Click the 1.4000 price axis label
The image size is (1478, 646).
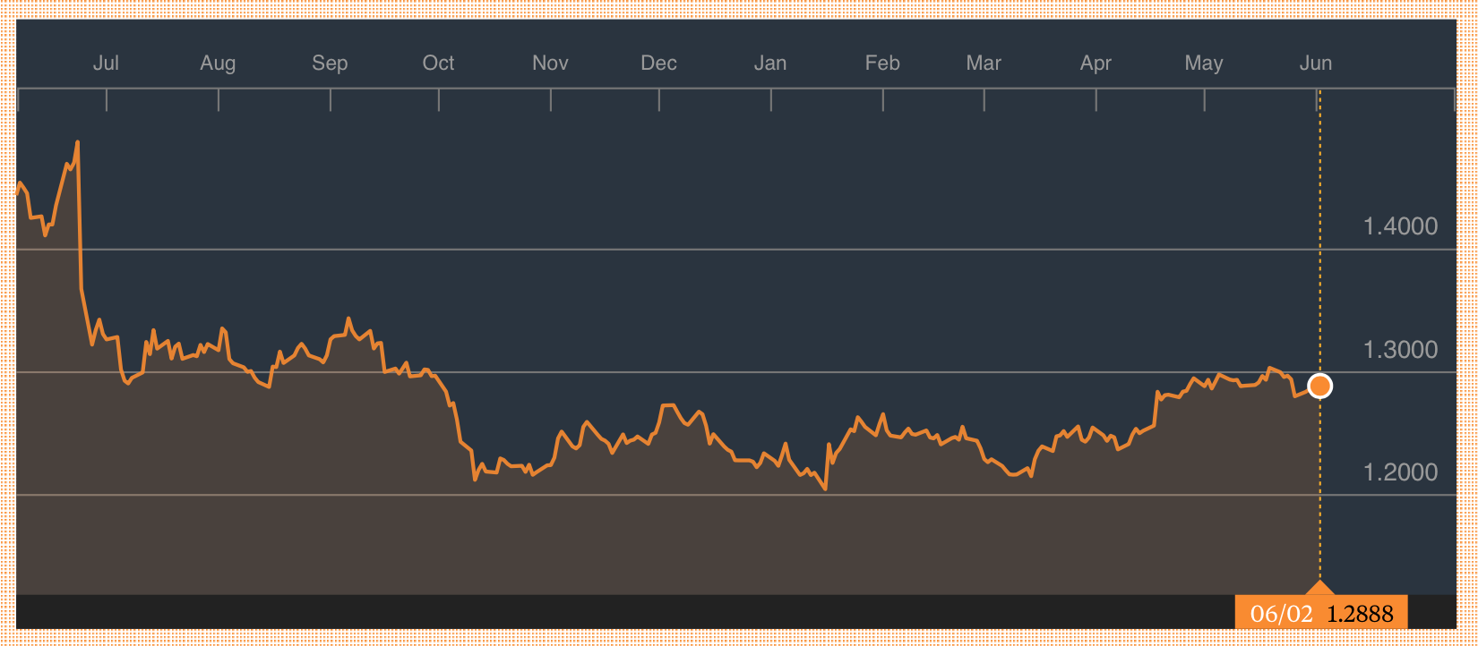[x=1400, y=226]
